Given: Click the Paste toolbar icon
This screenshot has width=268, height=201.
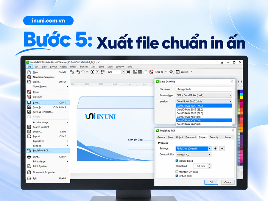Looking at the screenshot, I should point(78,72).
